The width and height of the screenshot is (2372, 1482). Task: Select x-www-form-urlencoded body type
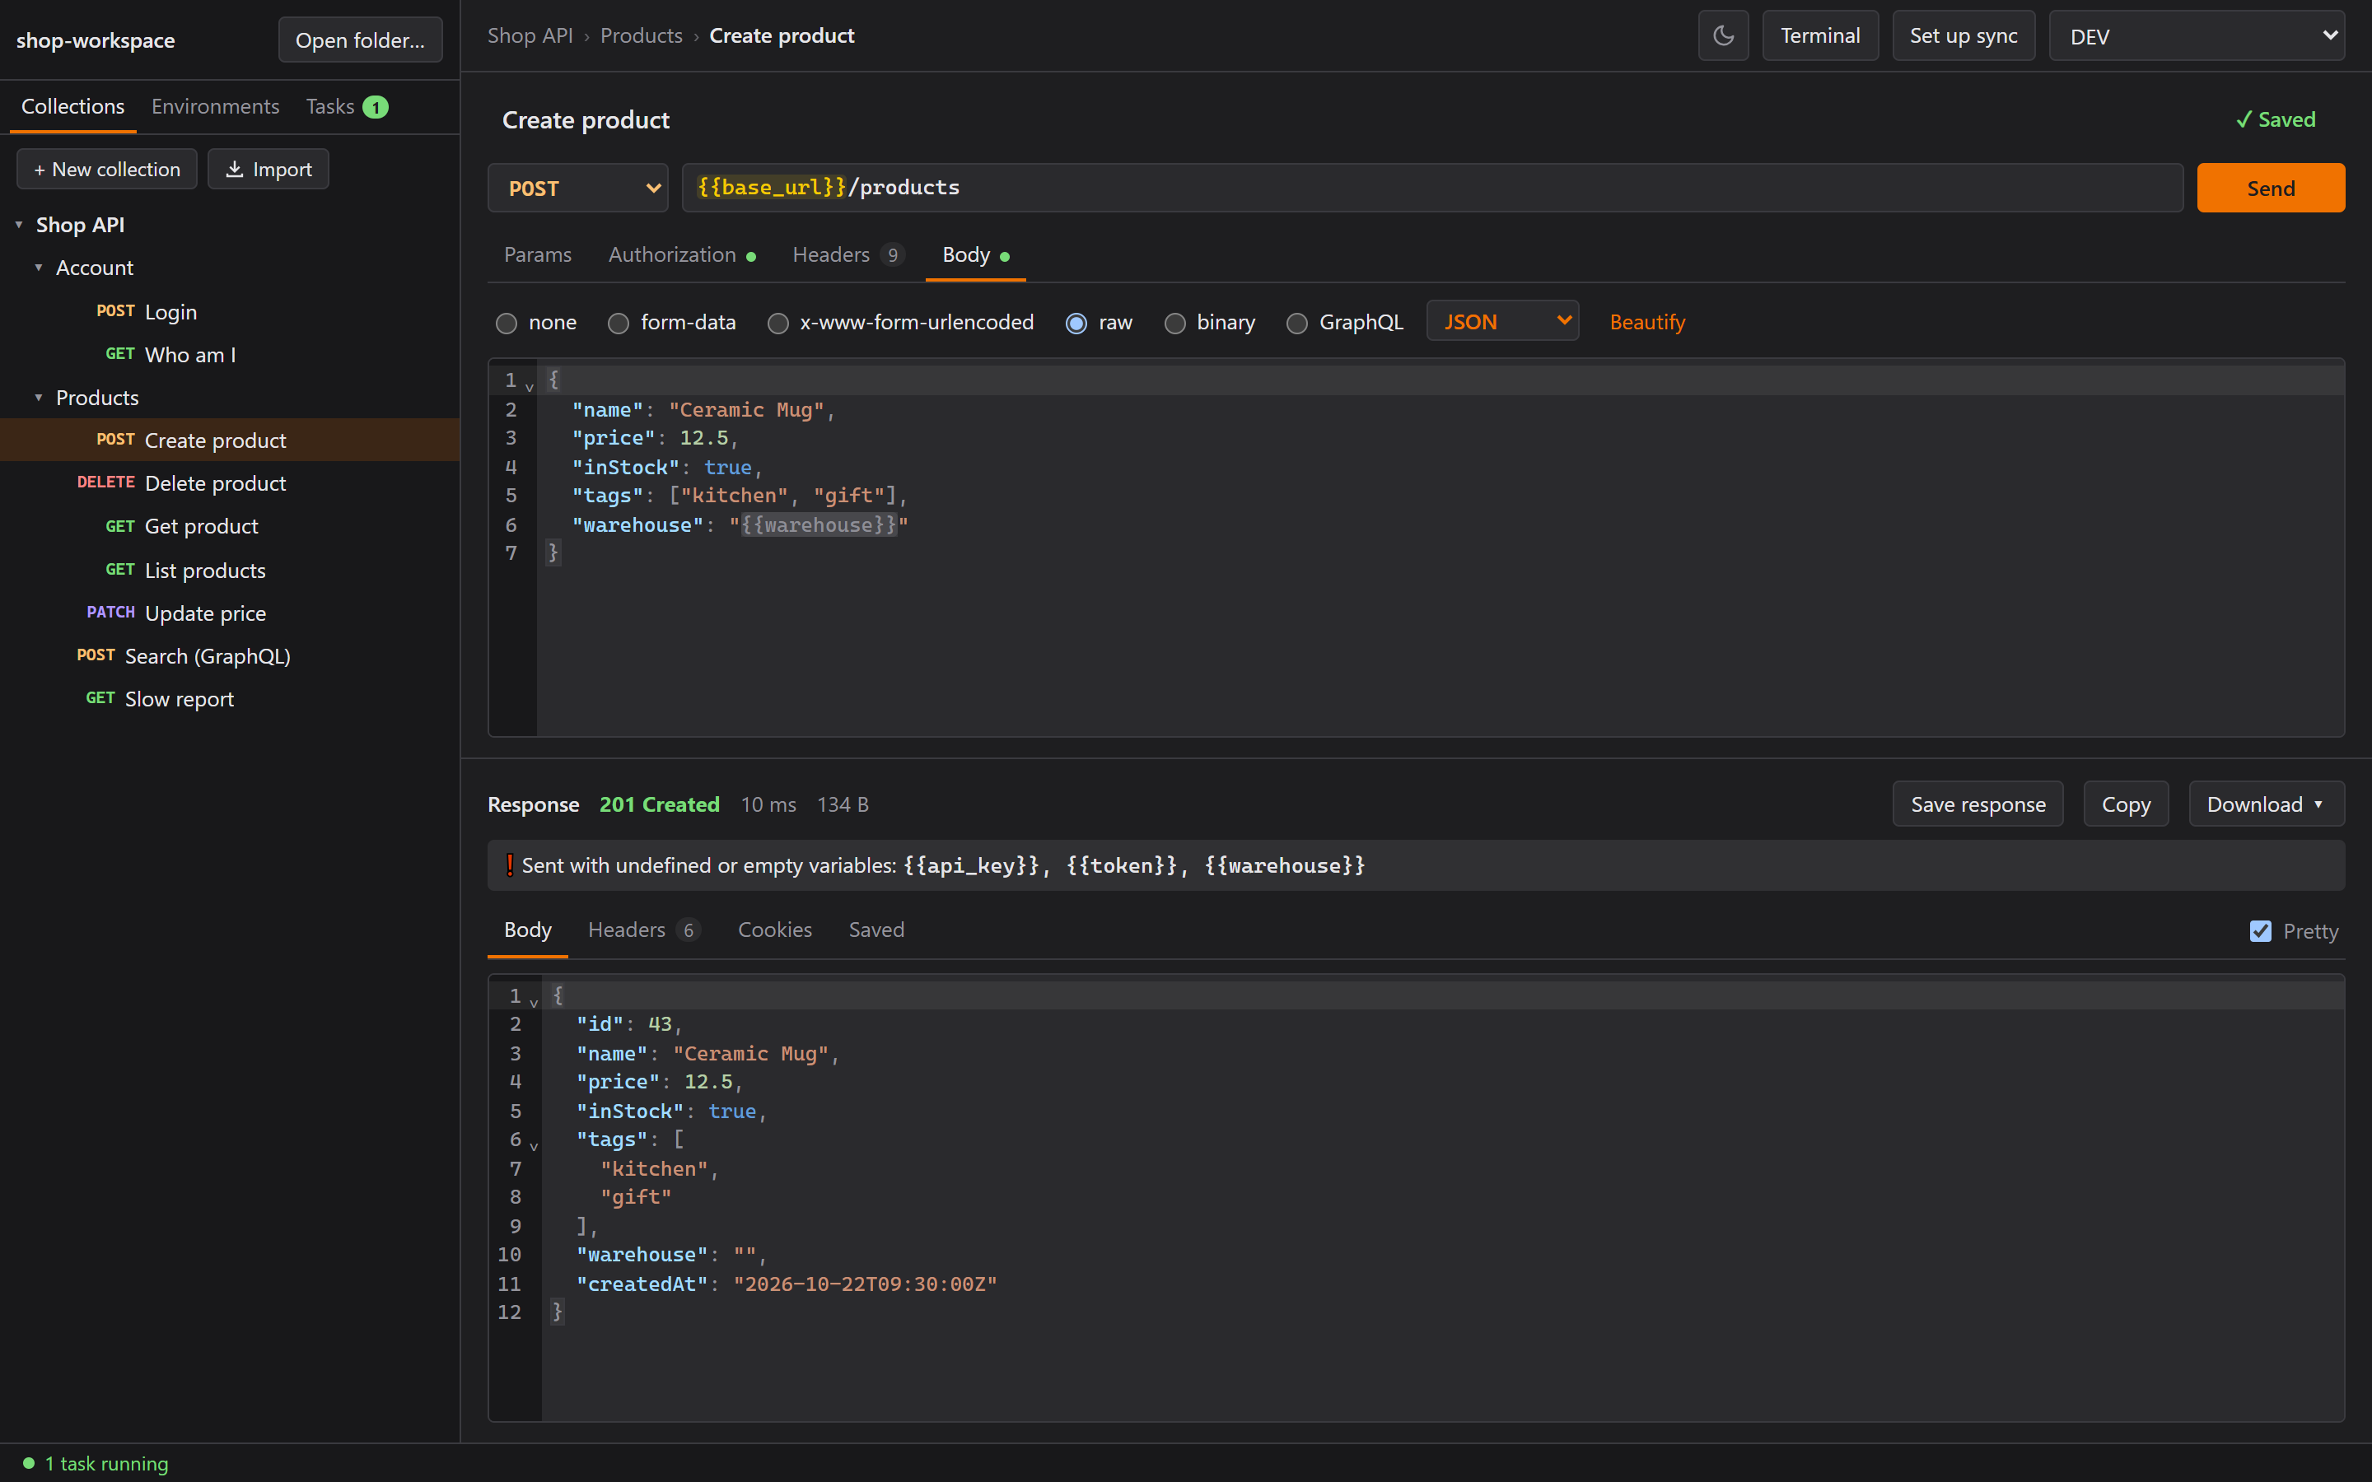pyautogui.click(x=777, y=324)
